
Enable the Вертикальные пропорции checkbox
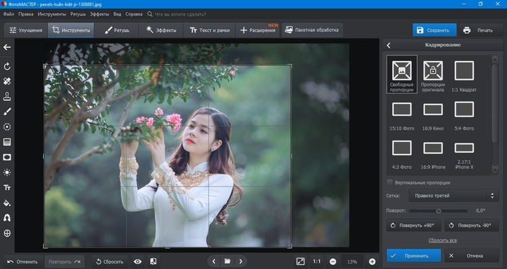389,182
